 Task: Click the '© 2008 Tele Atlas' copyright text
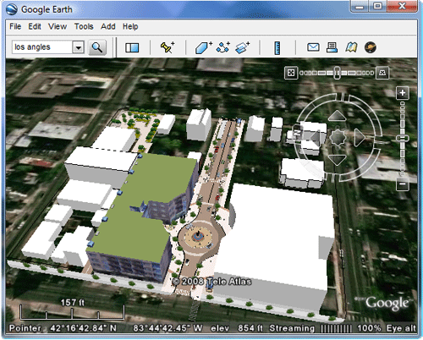point(211,282)
